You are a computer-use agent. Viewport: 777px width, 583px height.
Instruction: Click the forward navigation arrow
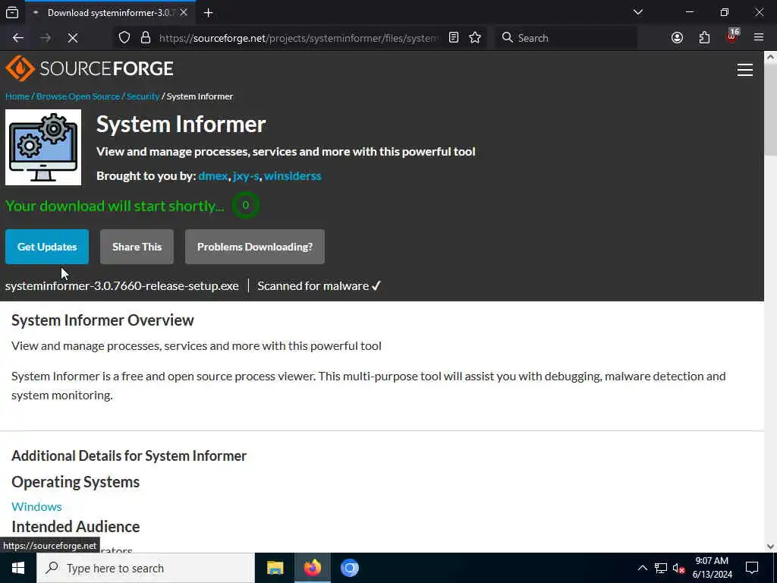click(46, 38)
